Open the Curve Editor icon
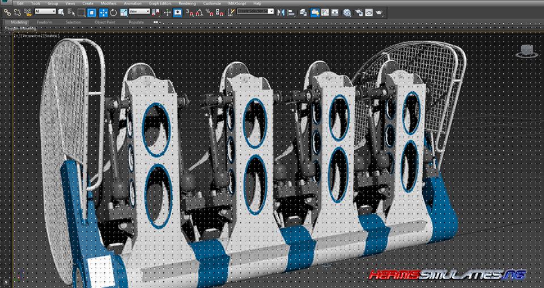This screenshot has height=288, width=544. [x=325, y=12]
